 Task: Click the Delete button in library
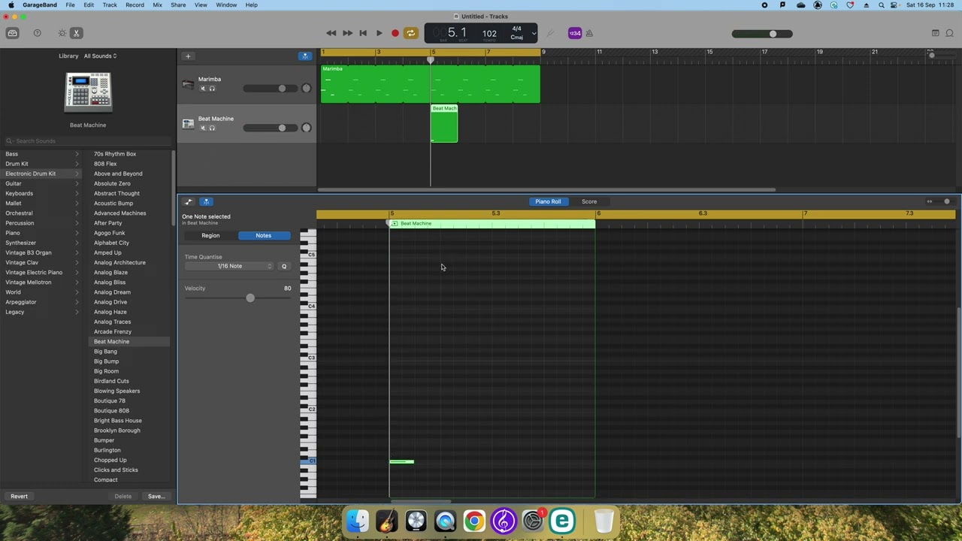coord(123,496)
